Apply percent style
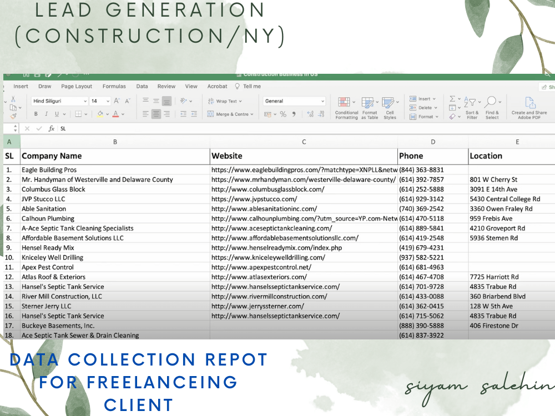 coord(283,114)
